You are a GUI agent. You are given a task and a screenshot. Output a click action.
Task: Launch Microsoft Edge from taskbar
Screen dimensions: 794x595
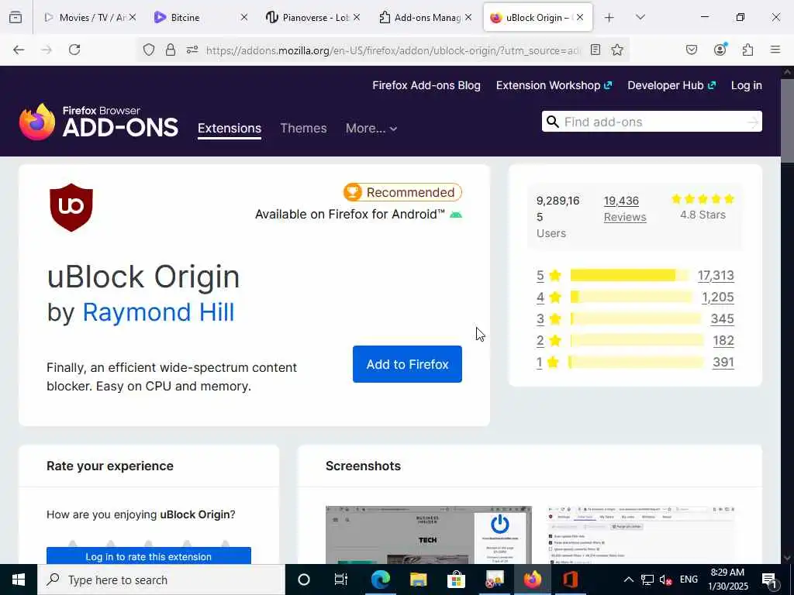[380, 580]
